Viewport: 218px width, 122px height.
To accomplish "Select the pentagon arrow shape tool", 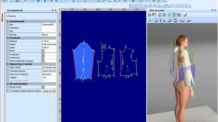I will [173, 5].
